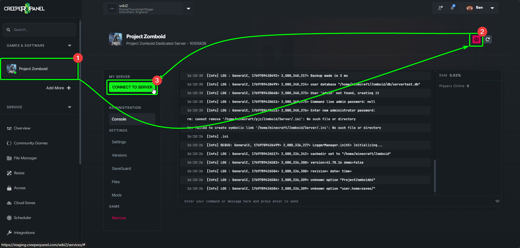Image resolution: width=520 pixels, height=248 pixels.
Task: Click the friends icon in top bar
Action: (x=440, y=8)
